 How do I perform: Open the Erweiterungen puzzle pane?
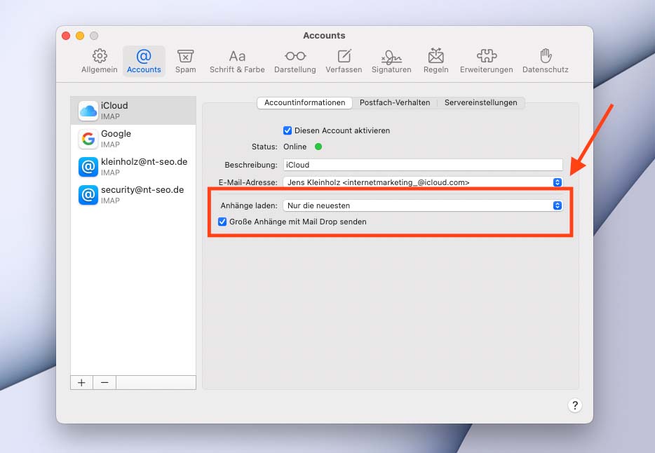tap(486, 61)
